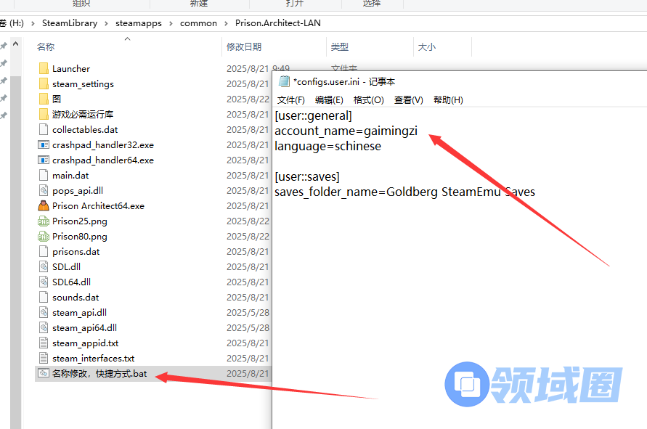647x429 pixels.
Task: Open the 文件(F) menu in Notepad
Action: 290,100
